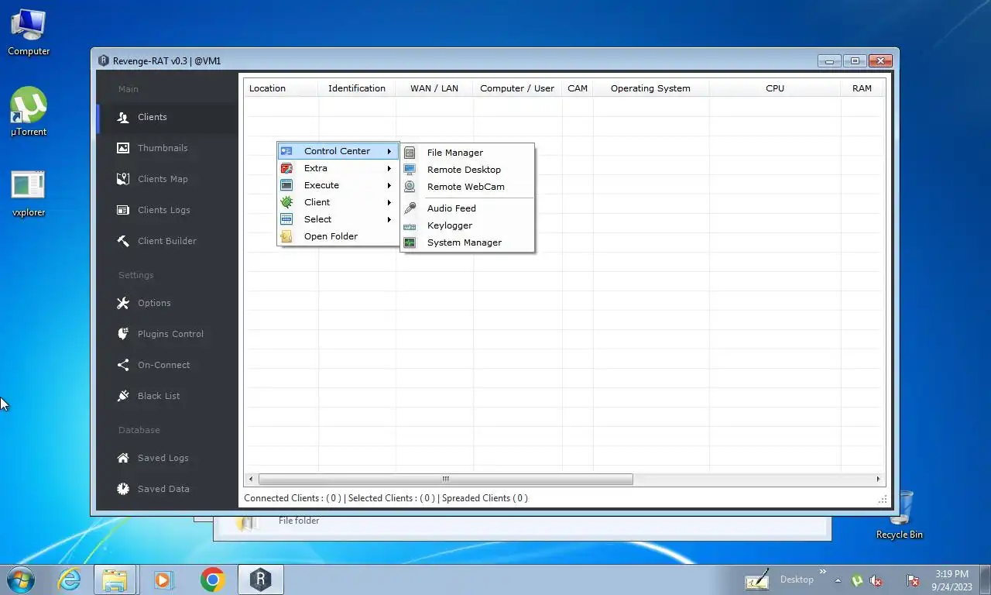
Task: Choose Remote Desktop from the submenu
Action: (x=467, y=170)
